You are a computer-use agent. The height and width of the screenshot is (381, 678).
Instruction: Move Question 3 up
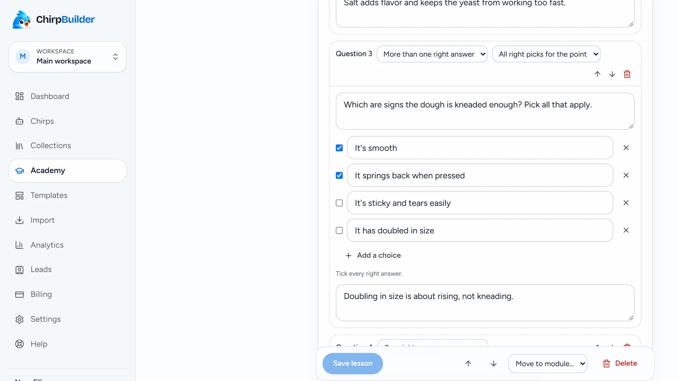point(597,74)
